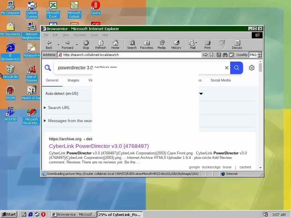The image size is (291, 218).
Task: Select Age of Empires desktop icon
Action: pyautogui.click(x=32, y=74)
